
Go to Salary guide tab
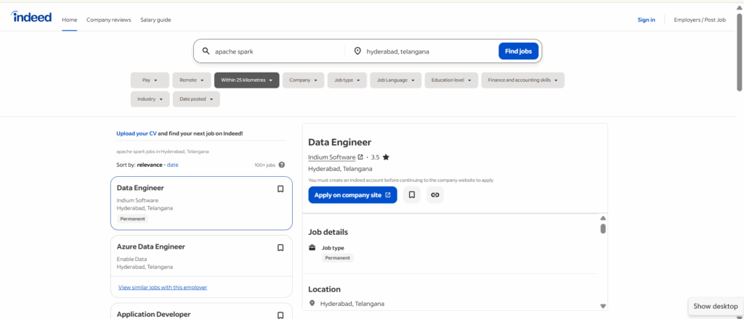(x=155, y=20)
